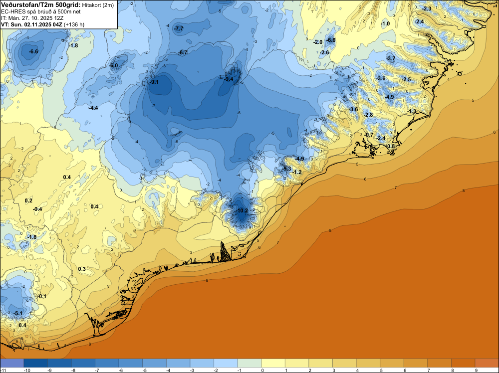Click the -7.7 temperature label
The width and height of the screenshot is (499, 373).
pos(179,28)
